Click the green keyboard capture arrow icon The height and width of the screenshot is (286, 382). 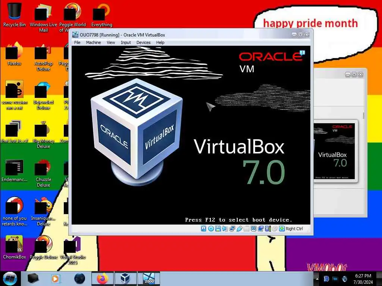pos(282,229)
